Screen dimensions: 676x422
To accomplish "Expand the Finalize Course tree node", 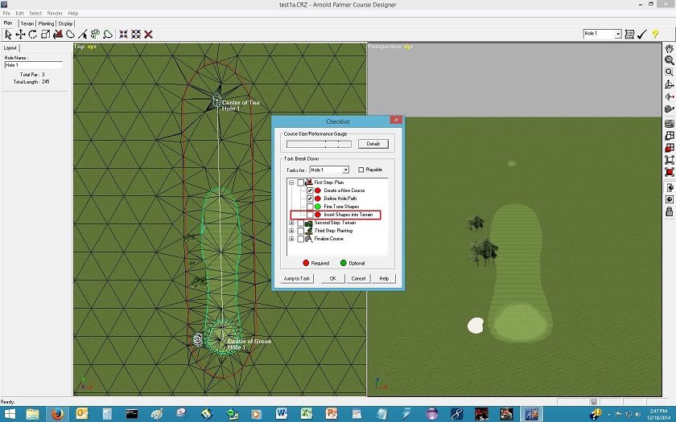I will (x=291, y=239).
